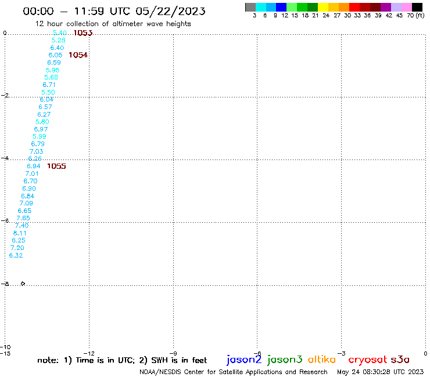Image resolution: width=430 pixels, height=377 pixels.
Task: Click the 5.68 wave height value
Action: (51, 77)
